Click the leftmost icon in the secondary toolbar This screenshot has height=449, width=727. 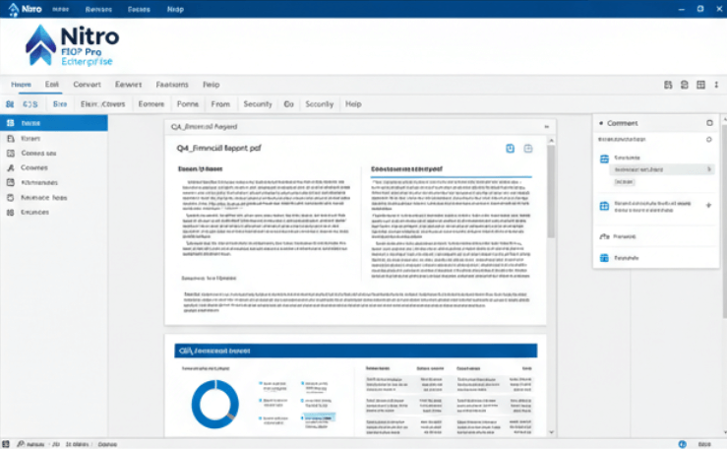coord(9,103)
